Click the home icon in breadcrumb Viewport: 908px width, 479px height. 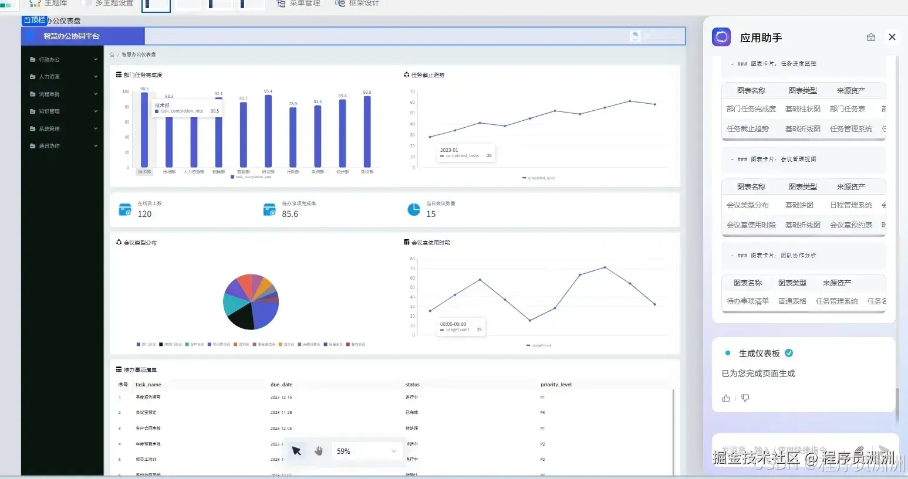(112, 55)
